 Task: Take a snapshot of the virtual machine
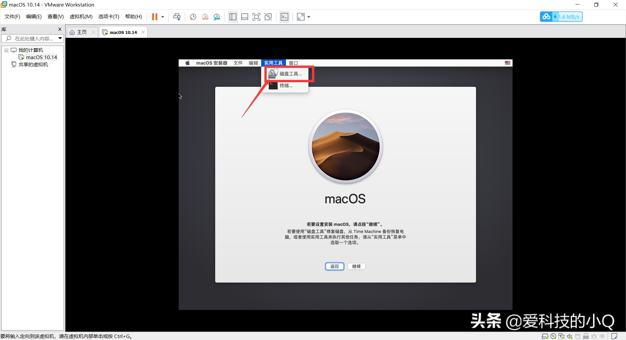(193, 17)
